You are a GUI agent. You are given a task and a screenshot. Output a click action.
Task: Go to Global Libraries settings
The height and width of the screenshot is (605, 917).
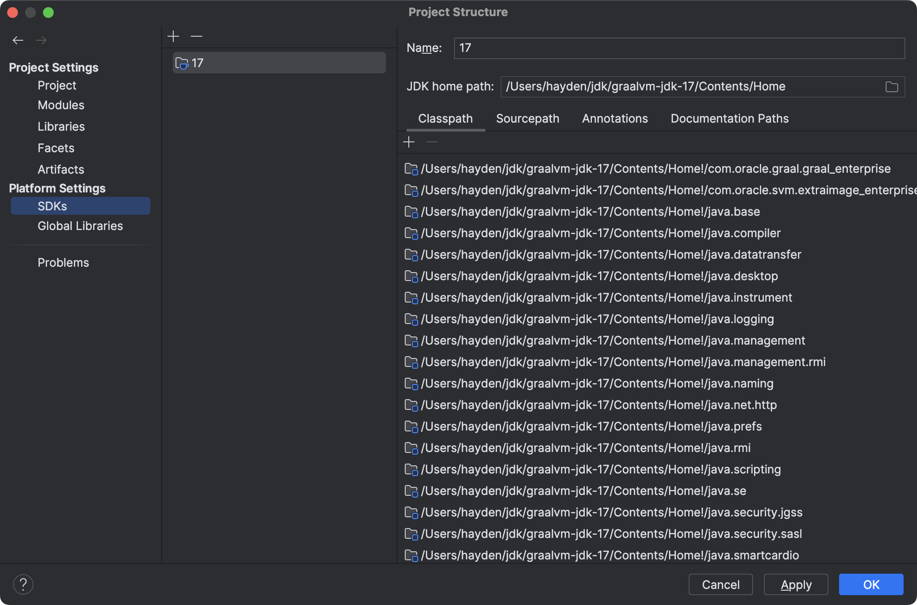tap(80, 226)
